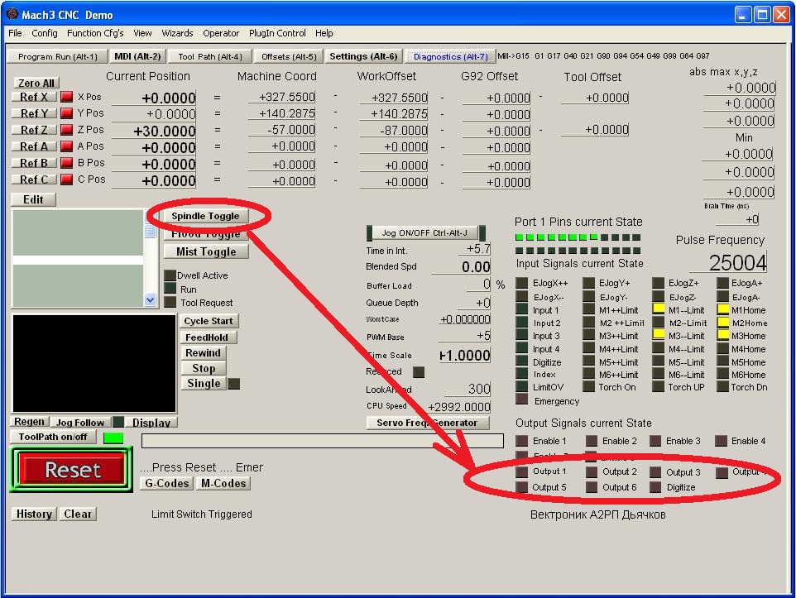This screenshot has width=796, height=598.
Task: Click the M-Codes button
Action: (x=223, y=483)
